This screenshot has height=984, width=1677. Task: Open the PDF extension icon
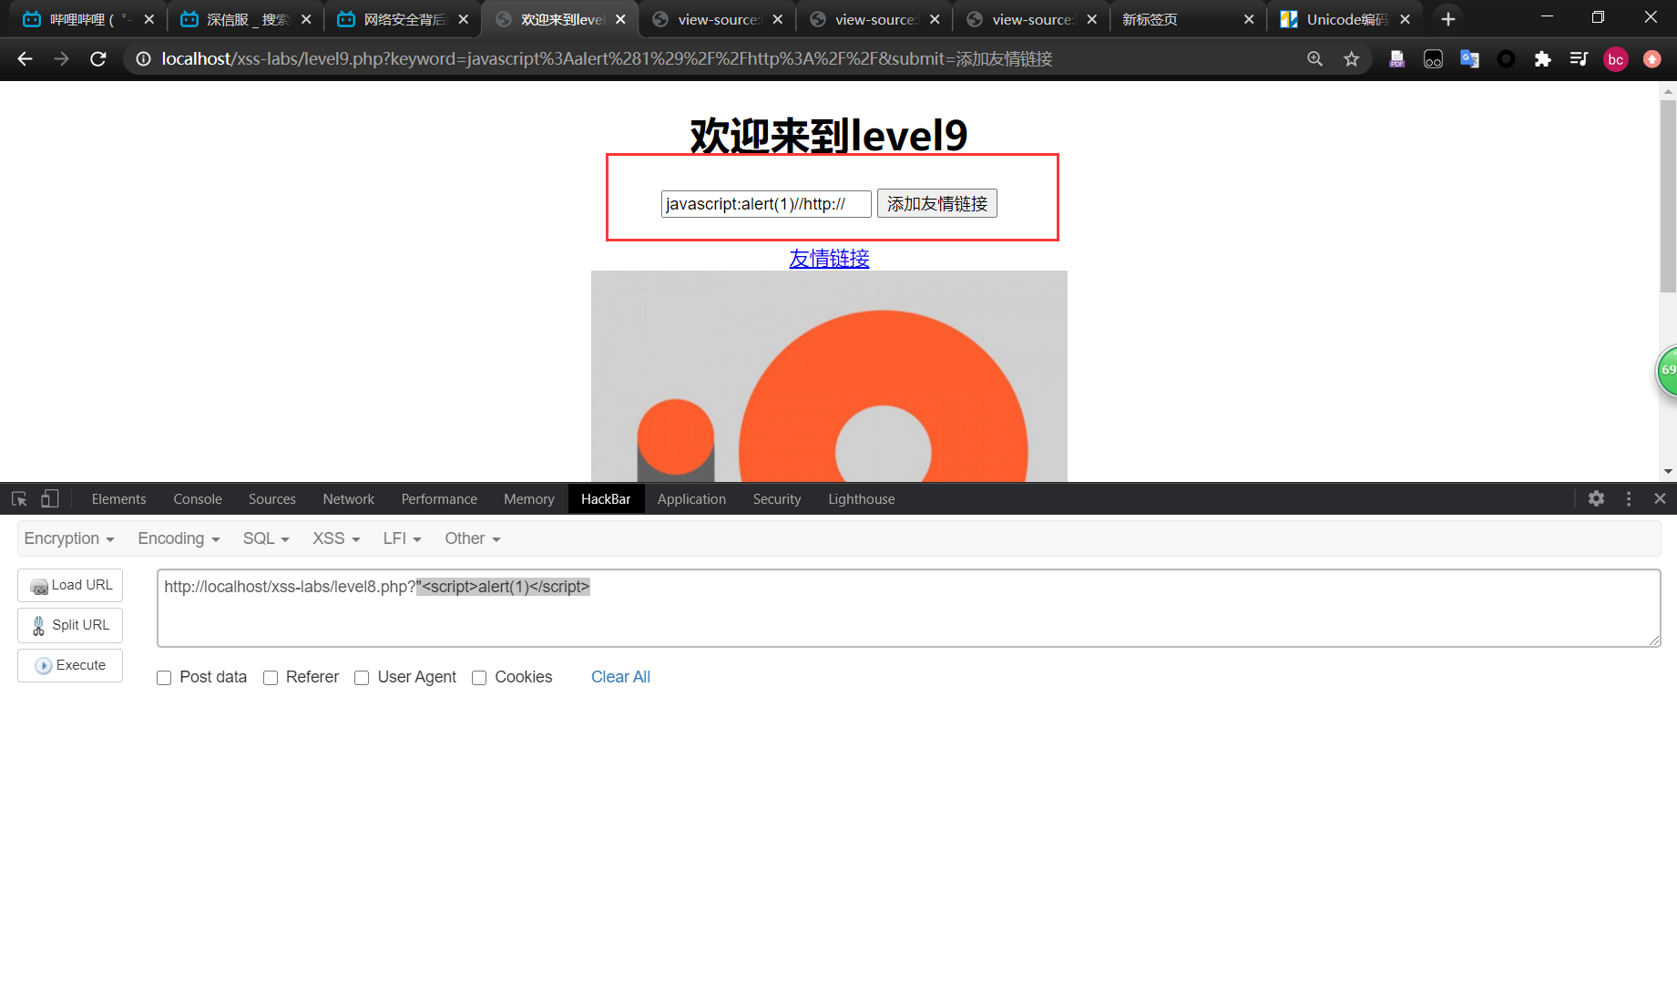[1396, 59]
